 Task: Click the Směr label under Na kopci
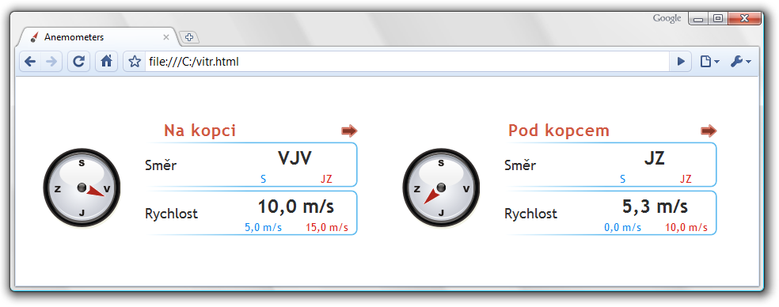tap(161, 165)
